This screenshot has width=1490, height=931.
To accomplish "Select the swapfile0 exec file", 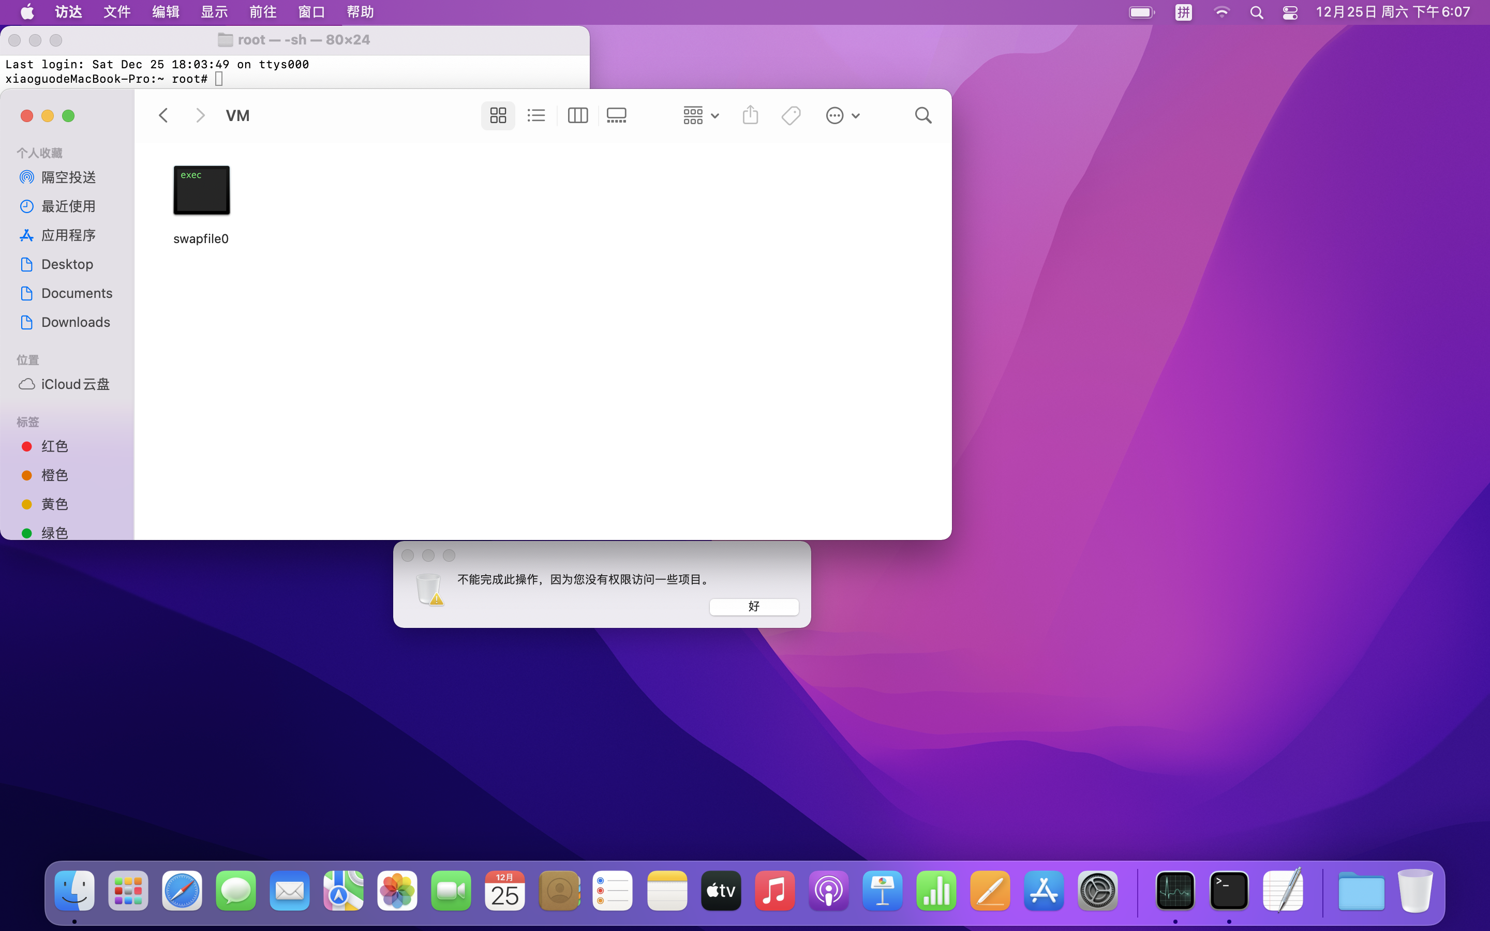I will (201, 191).
